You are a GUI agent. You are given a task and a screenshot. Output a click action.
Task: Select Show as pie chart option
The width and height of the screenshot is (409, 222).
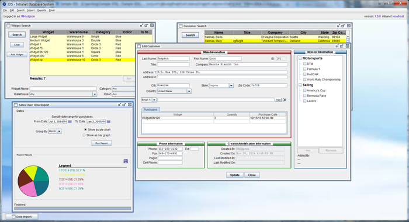tap(85, 129)
